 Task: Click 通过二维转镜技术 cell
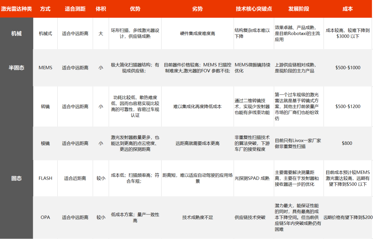[x=254, y=107]
